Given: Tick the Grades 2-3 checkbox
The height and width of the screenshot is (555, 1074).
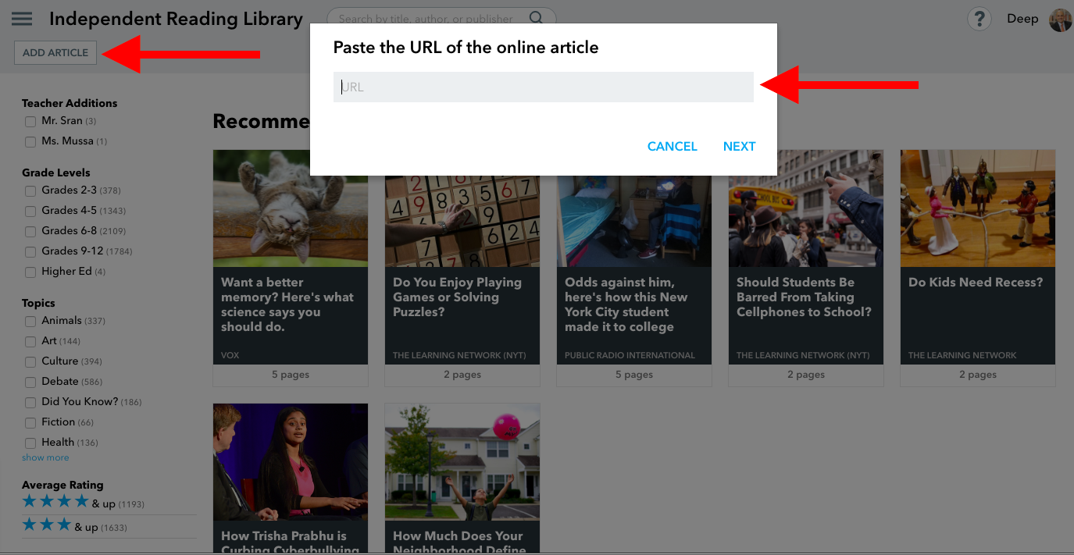Looking at the screenshot, I should pos(30,191).
